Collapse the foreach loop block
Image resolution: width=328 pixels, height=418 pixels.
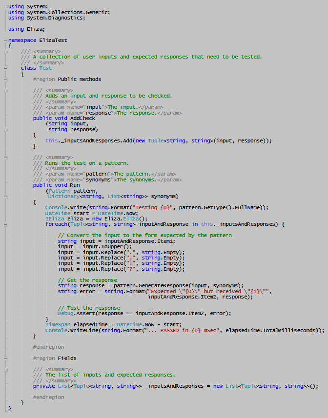(5, 225)
